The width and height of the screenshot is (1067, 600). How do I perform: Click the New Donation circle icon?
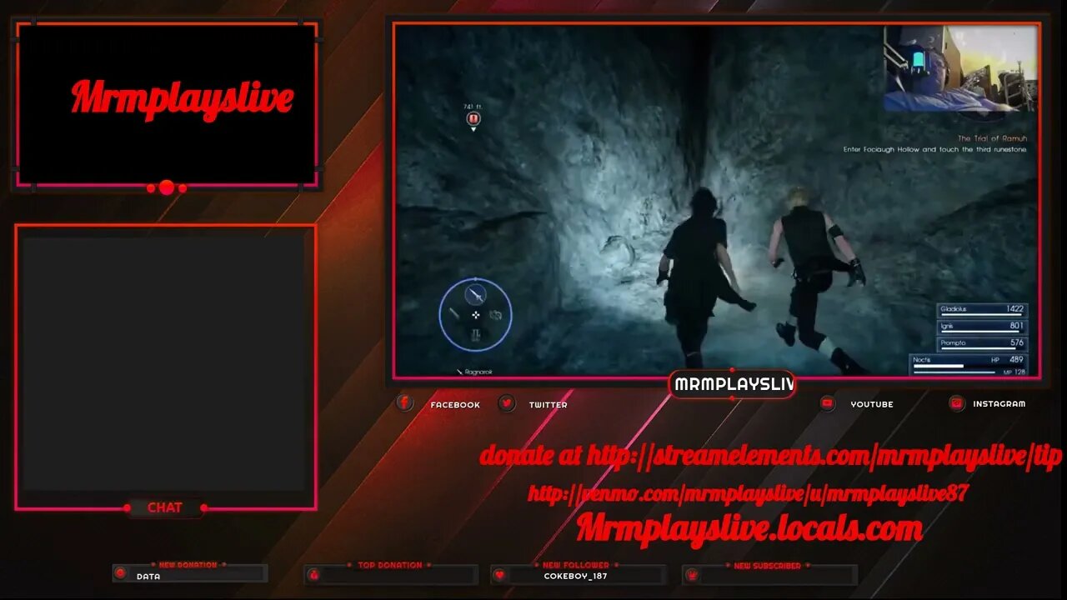pyautogui.click(x=121, y=574)
